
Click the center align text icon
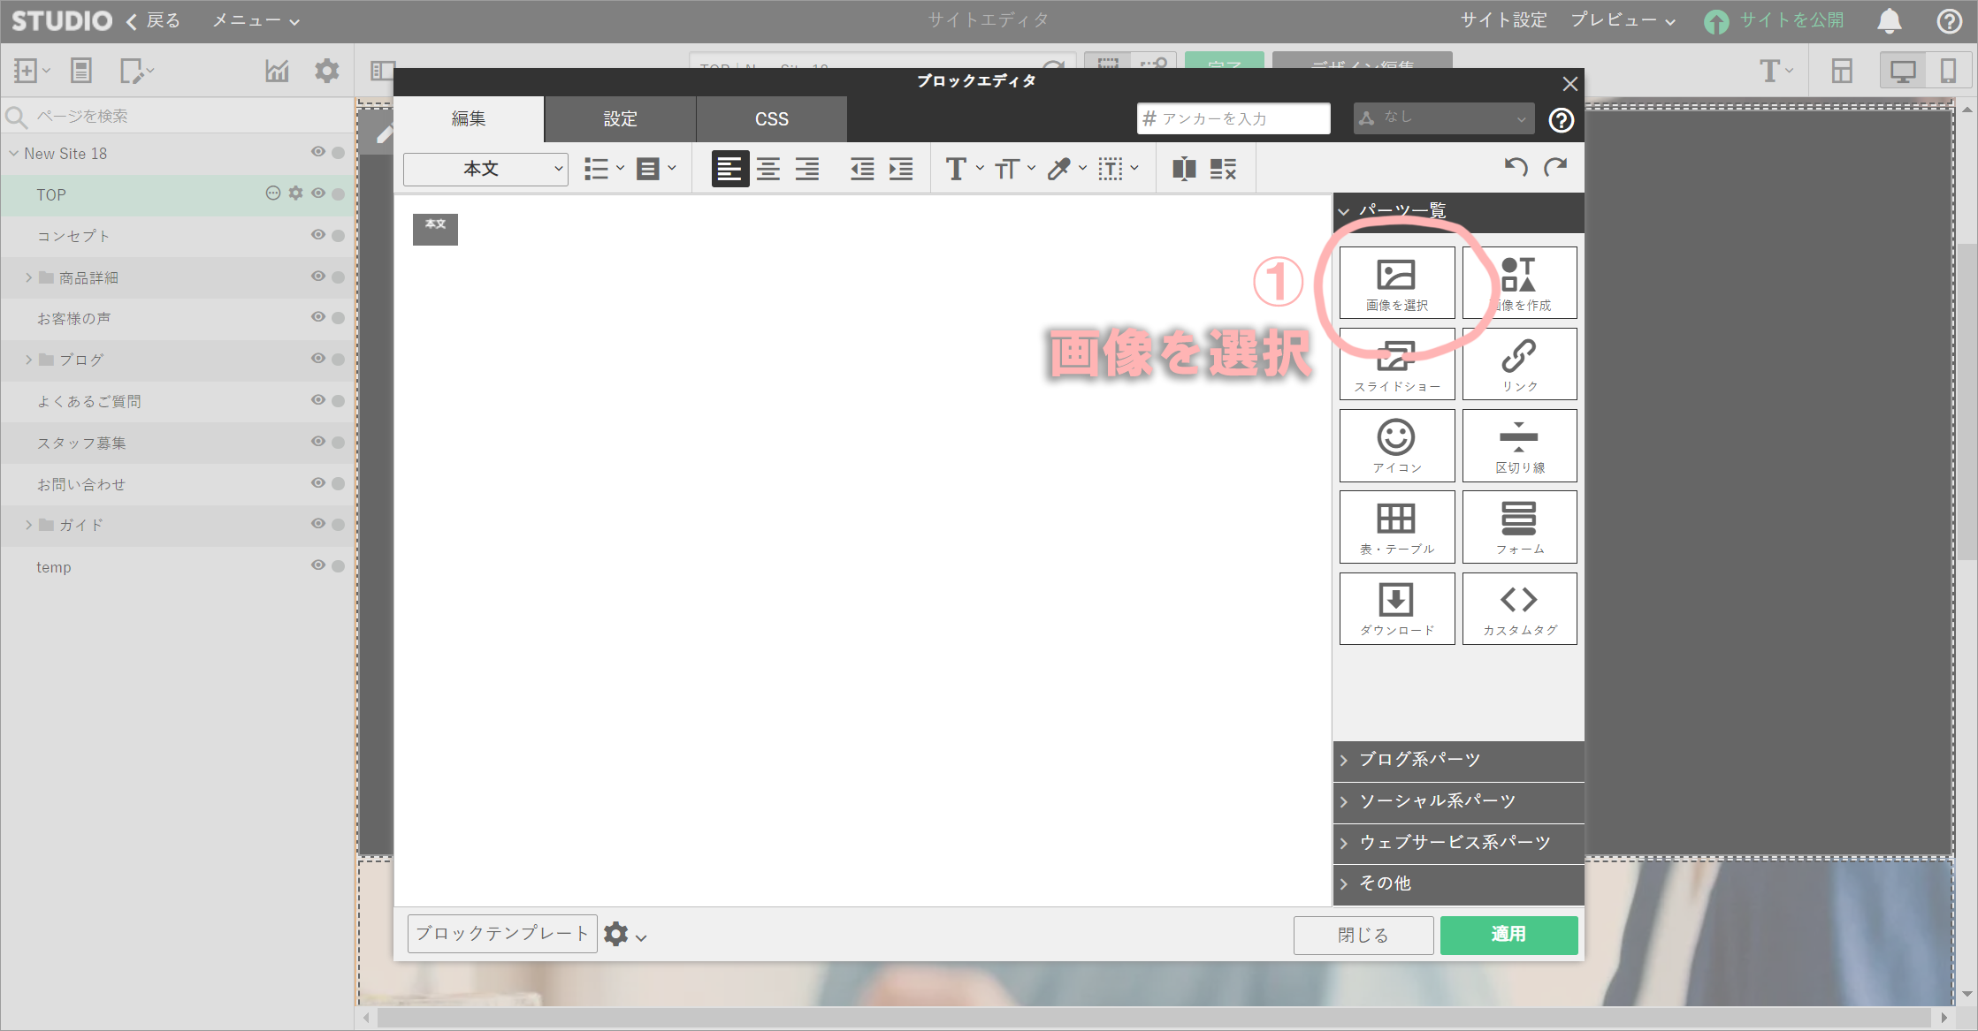pyautogui.click(x=768, y=169)
